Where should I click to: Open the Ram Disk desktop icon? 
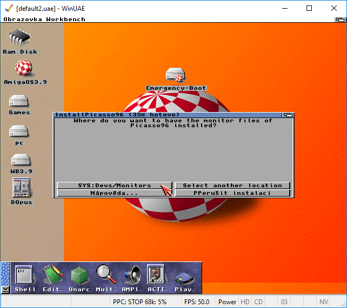(19, 38)
